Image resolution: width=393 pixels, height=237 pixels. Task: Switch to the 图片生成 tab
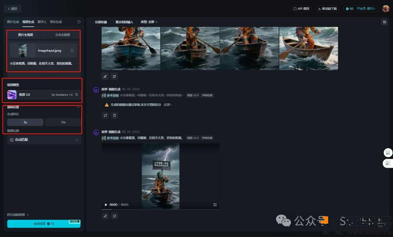(13, 22)
